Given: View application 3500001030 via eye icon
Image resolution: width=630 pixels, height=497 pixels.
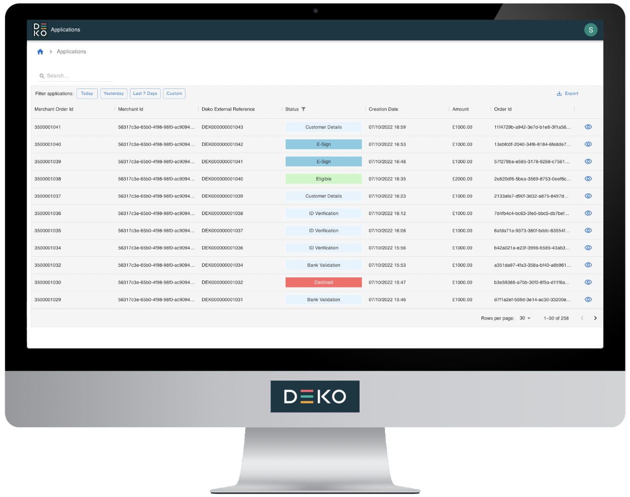Looking at the screenshot, I should pos(588,282).
